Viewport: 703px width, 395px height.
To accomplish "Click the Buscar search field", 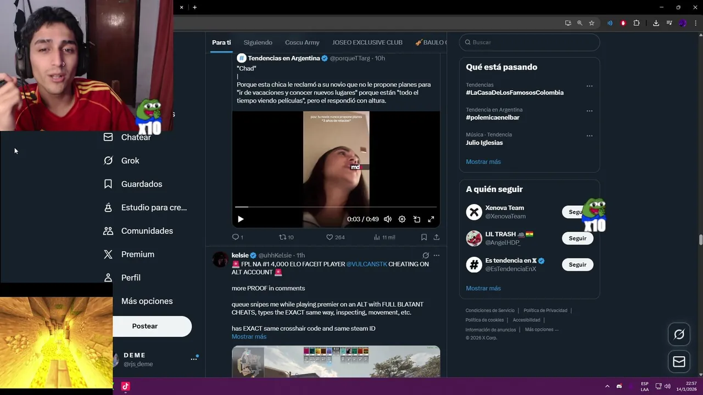I will click(529, 42).
